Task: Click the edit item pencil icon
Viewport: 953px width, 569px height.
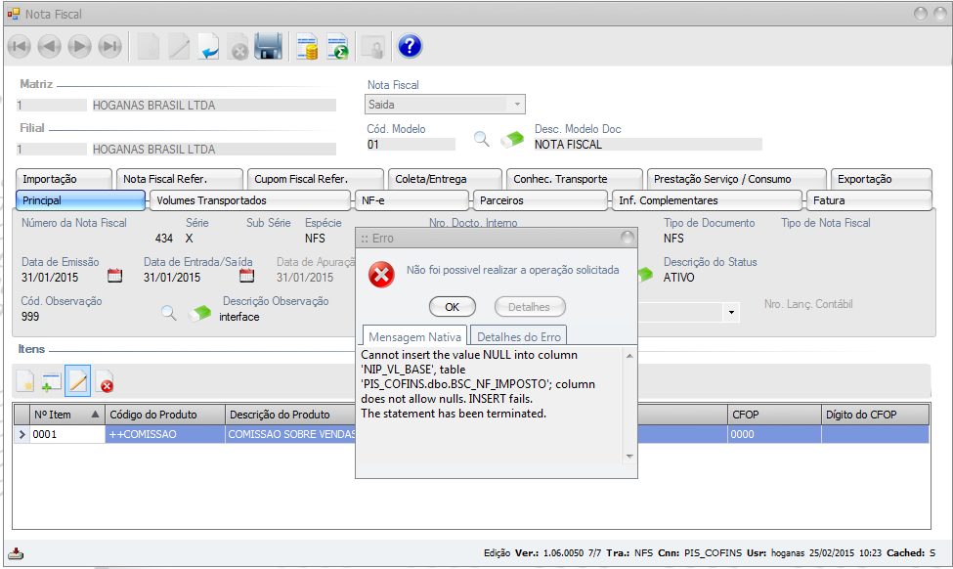Action: [x=78, y=380]
